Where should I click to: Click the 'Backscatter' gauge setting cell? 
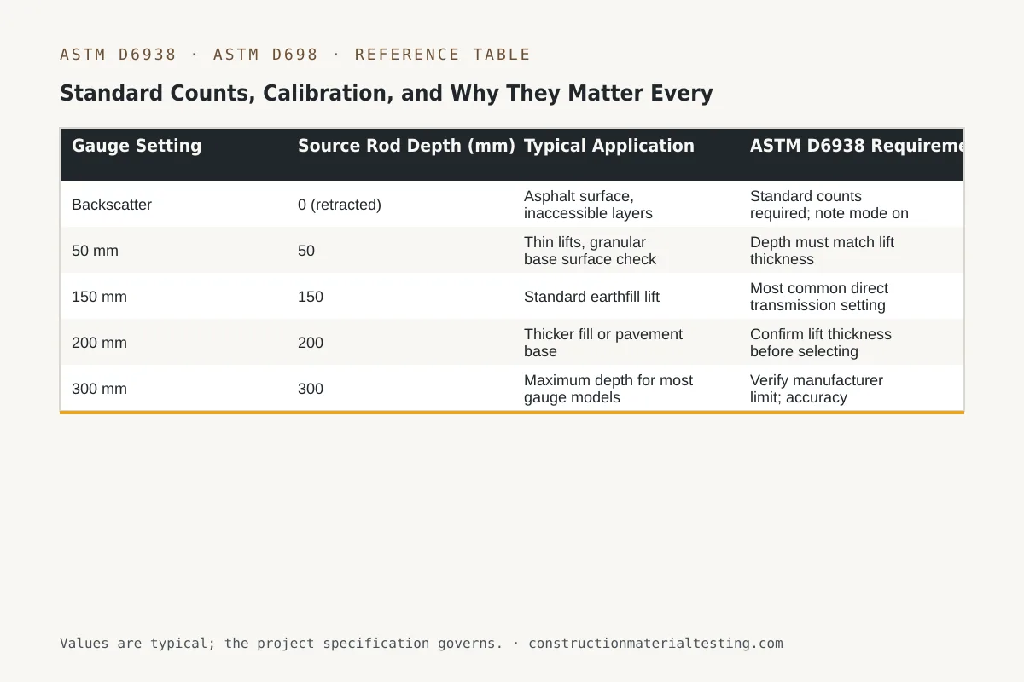[x=112, y=205]
